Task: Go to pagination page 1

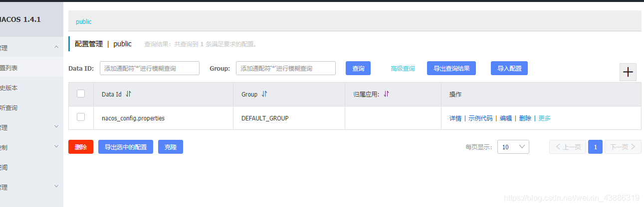Action: tap(595, 147)
